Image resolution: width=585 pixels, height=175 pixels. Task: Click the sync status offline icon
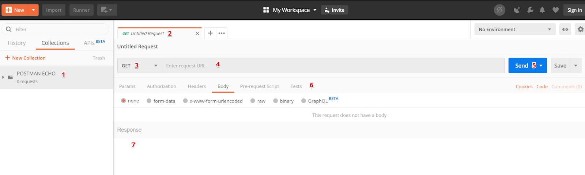coord(499,10)
